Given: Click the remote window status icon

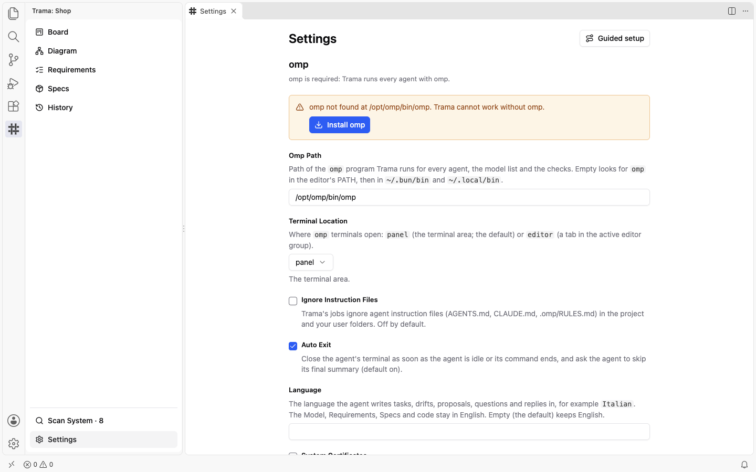Looking at the screenshot, I should click(12, 465).
